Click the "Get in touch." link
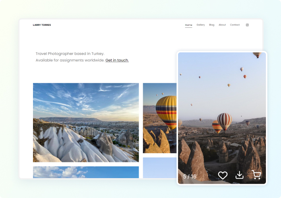This screenshot has height=198, width=281. [x=117, y=60]
